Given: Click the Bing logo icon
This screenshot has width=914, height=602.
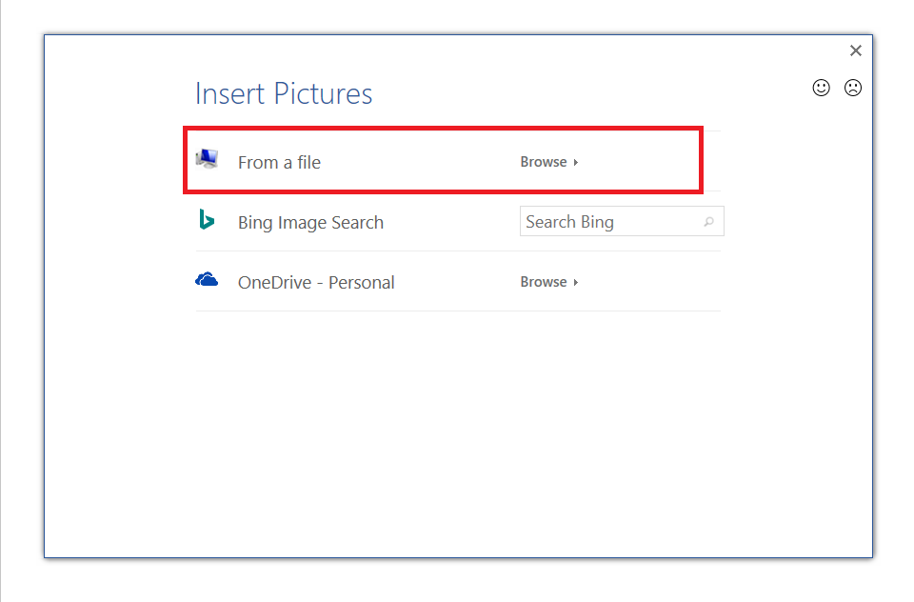Looking at the screenshot, I should (207, 221).
